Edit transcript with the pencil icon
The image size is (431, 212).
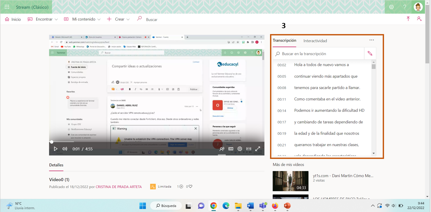(x=370, y=53)
